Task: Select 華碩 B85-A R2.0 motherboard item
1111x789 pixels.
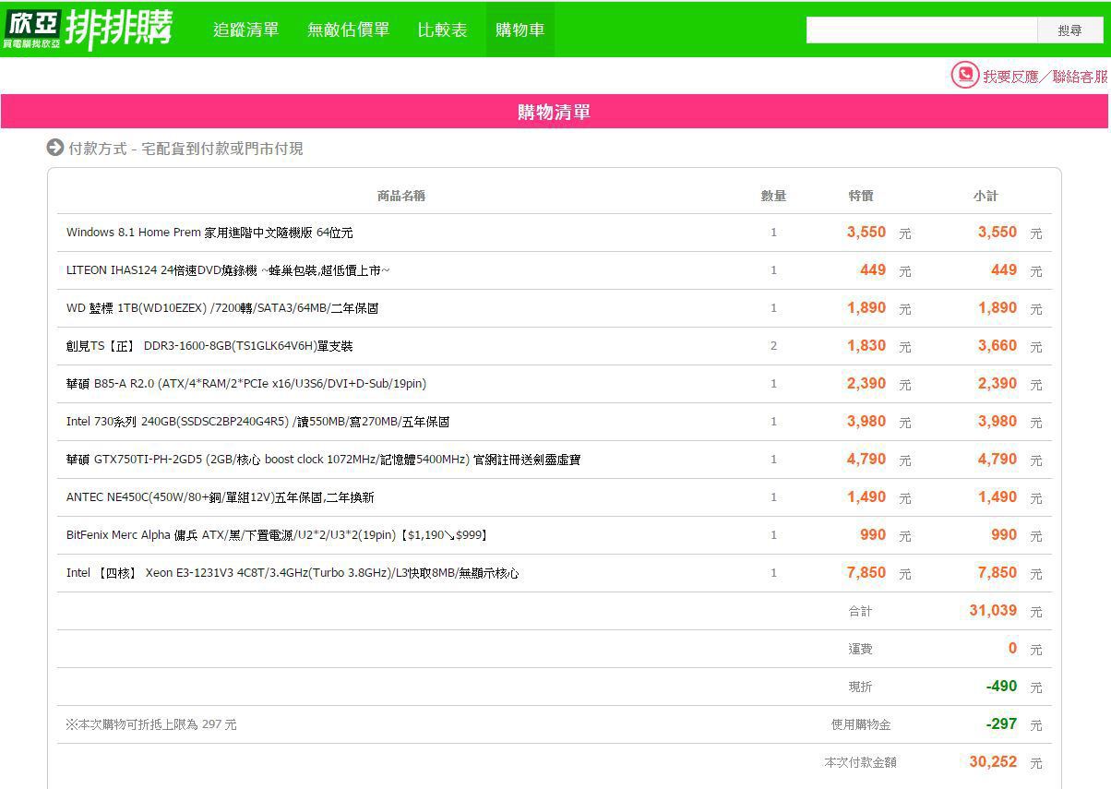Action: click(246, 384)
